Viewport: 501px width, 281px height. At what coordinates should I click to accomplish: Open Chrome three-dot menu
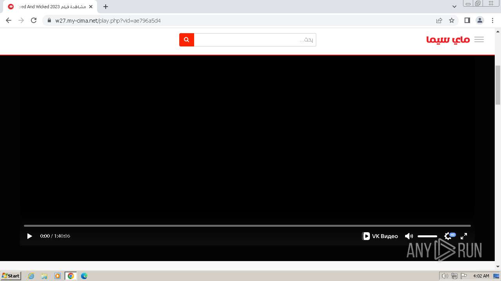(x=492, y=20)
